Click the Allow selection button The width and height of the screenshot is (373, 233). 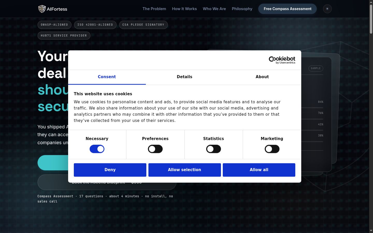184,170
